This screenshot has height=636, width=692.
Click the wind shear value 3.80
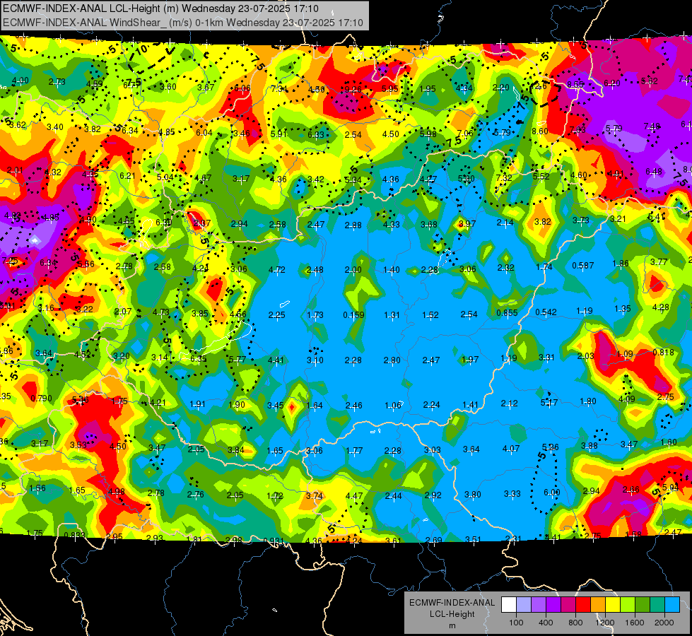(473, 495)
